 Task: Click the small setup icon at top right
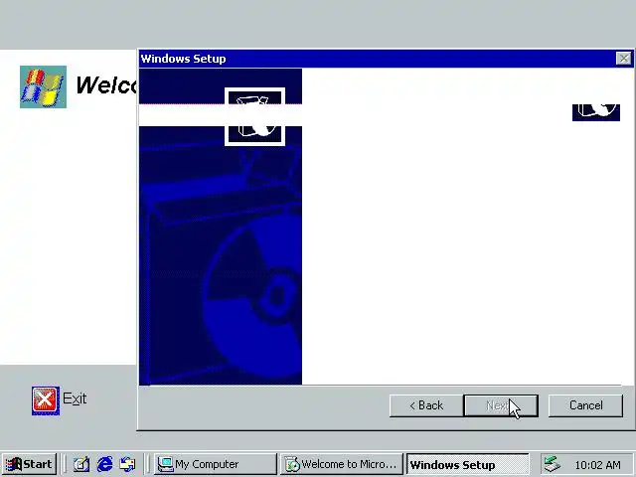pyautogui.click(x=596, y=112)
